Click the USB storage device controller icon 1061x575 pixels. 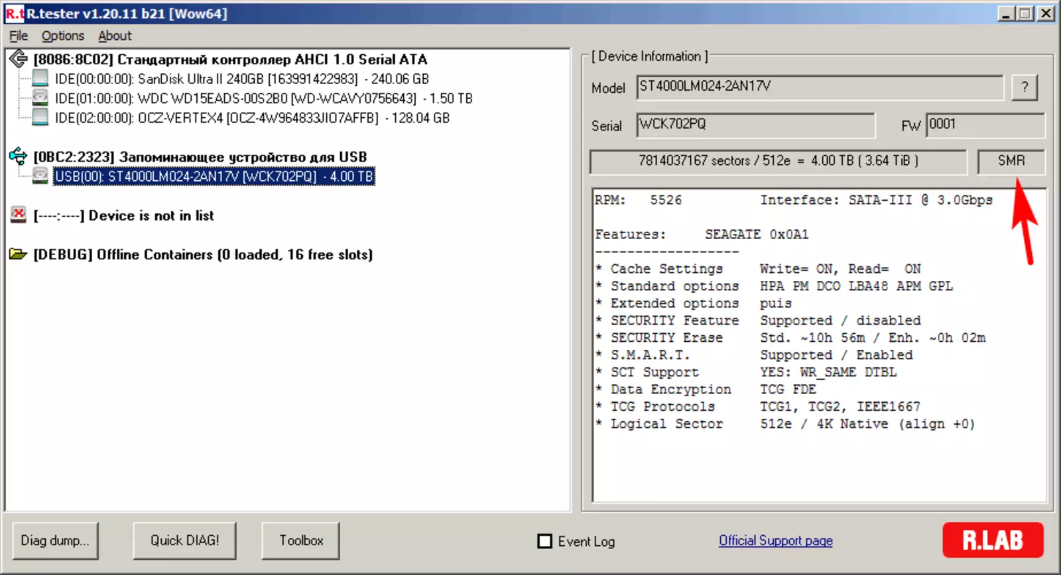coord(18,156)
